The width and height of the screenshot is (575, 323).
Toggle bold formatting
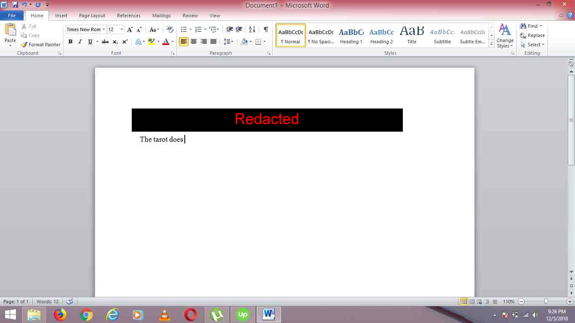[70, 42]
